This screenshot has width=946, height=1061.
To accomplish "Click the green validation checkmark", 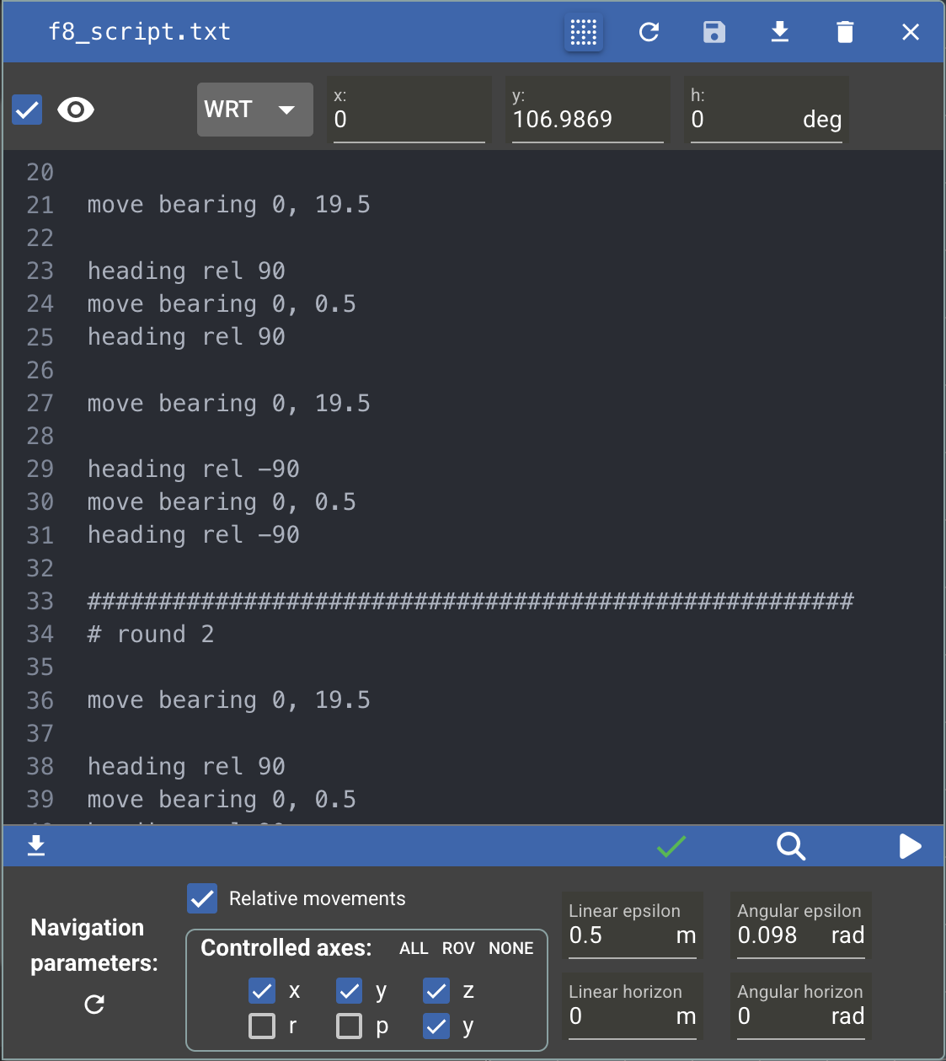I will (671, 846).
